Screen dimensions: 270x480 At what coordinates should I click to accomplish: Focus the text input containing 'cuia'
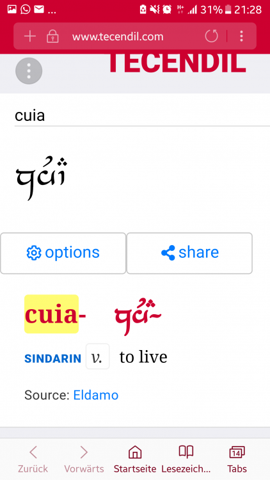pyautogui.click(x=142, y=116)
